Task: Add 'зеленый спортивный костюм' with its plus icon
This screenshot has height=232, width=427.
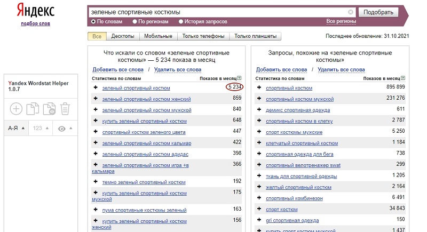Action: pyautogui.click(x=96, y=87)
